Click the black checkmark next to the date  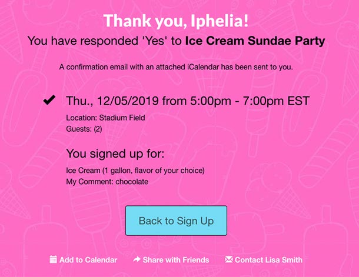pyautogui.click(x=49, y=100)
